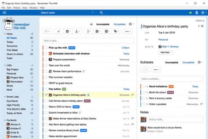The height and width of the screenshot is (139, 208).
Task: Open the more actions ellipsis in task toolbar
Action: point(128,32)
